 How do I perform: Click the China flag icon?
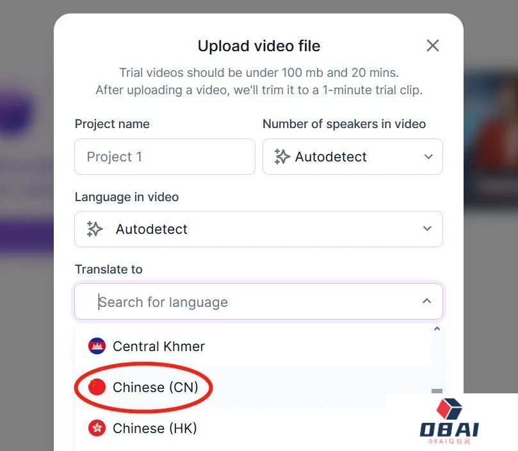[x=97, y=387]
